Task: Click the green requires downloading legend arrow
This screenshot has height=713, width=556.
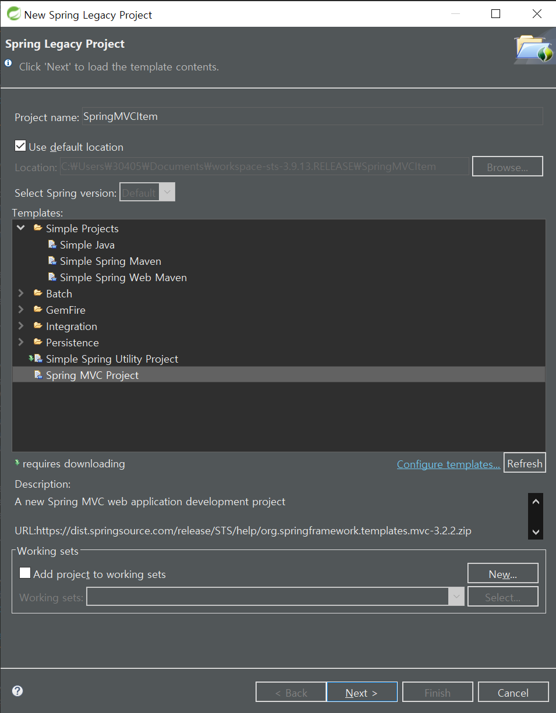Action: pyautogui.click(x=17, y=463)
